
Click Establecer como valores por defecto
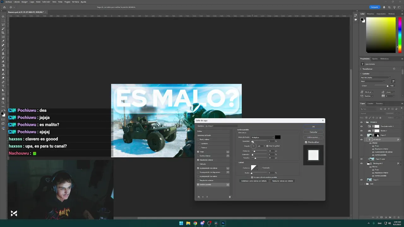click(x=254, y=181)
